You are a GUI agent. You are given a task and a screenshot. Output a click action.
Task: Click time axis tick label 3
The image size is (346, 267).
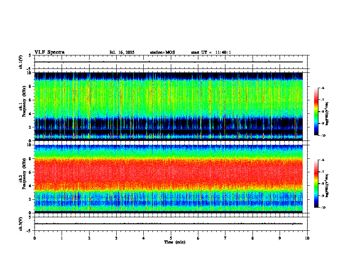click(x=116, y=238)
